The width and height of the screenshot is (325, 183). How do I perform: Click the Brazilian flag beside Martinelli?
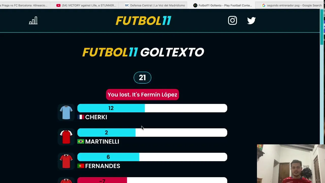click(x=81, y=142)
